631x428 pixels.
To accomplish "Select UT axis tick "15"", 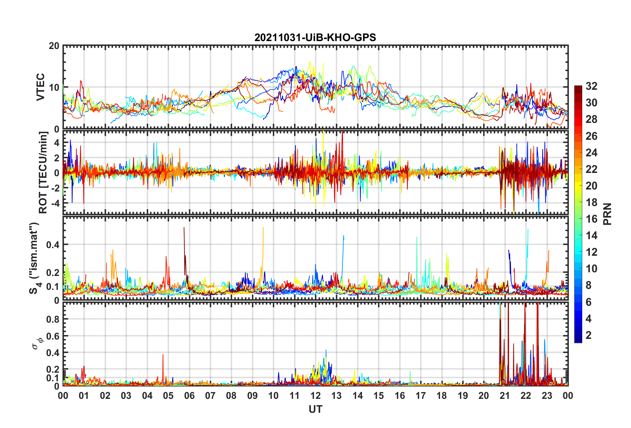I will [379, 396].
